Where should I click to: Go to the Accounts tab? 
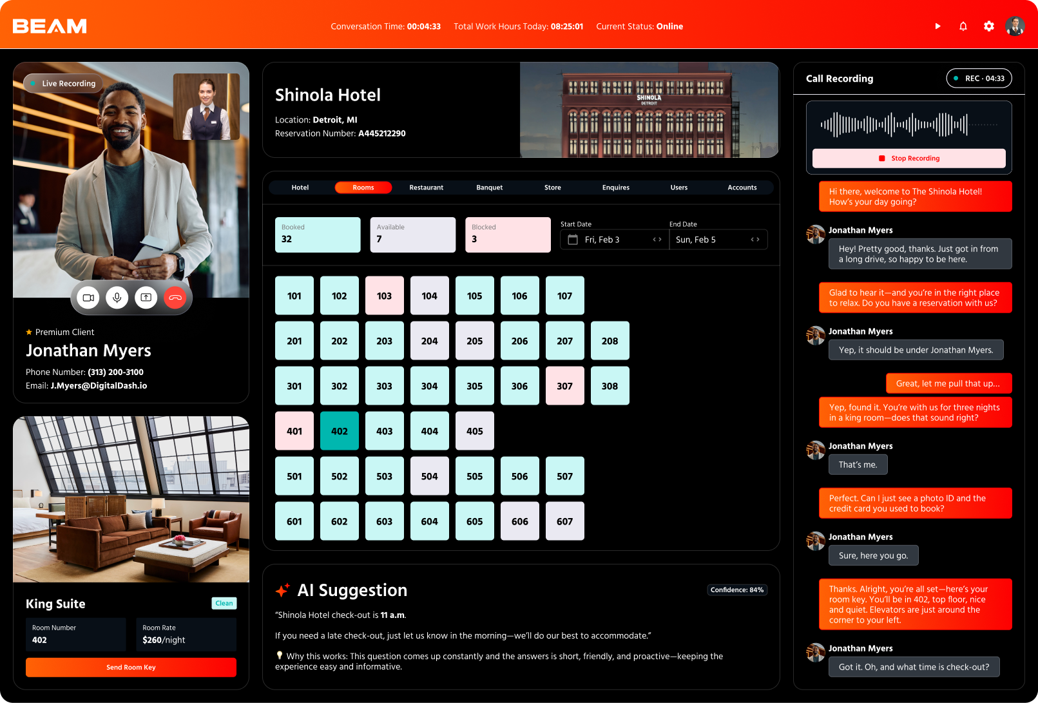[742, 188]
